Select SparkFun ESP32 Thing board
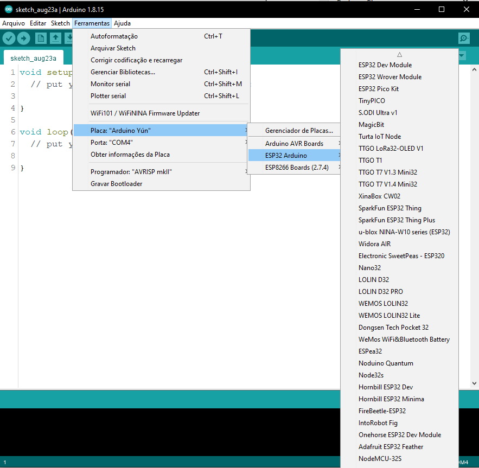This screenshot has height=468, width=479. pyautogui.click(x=400, y=208)
